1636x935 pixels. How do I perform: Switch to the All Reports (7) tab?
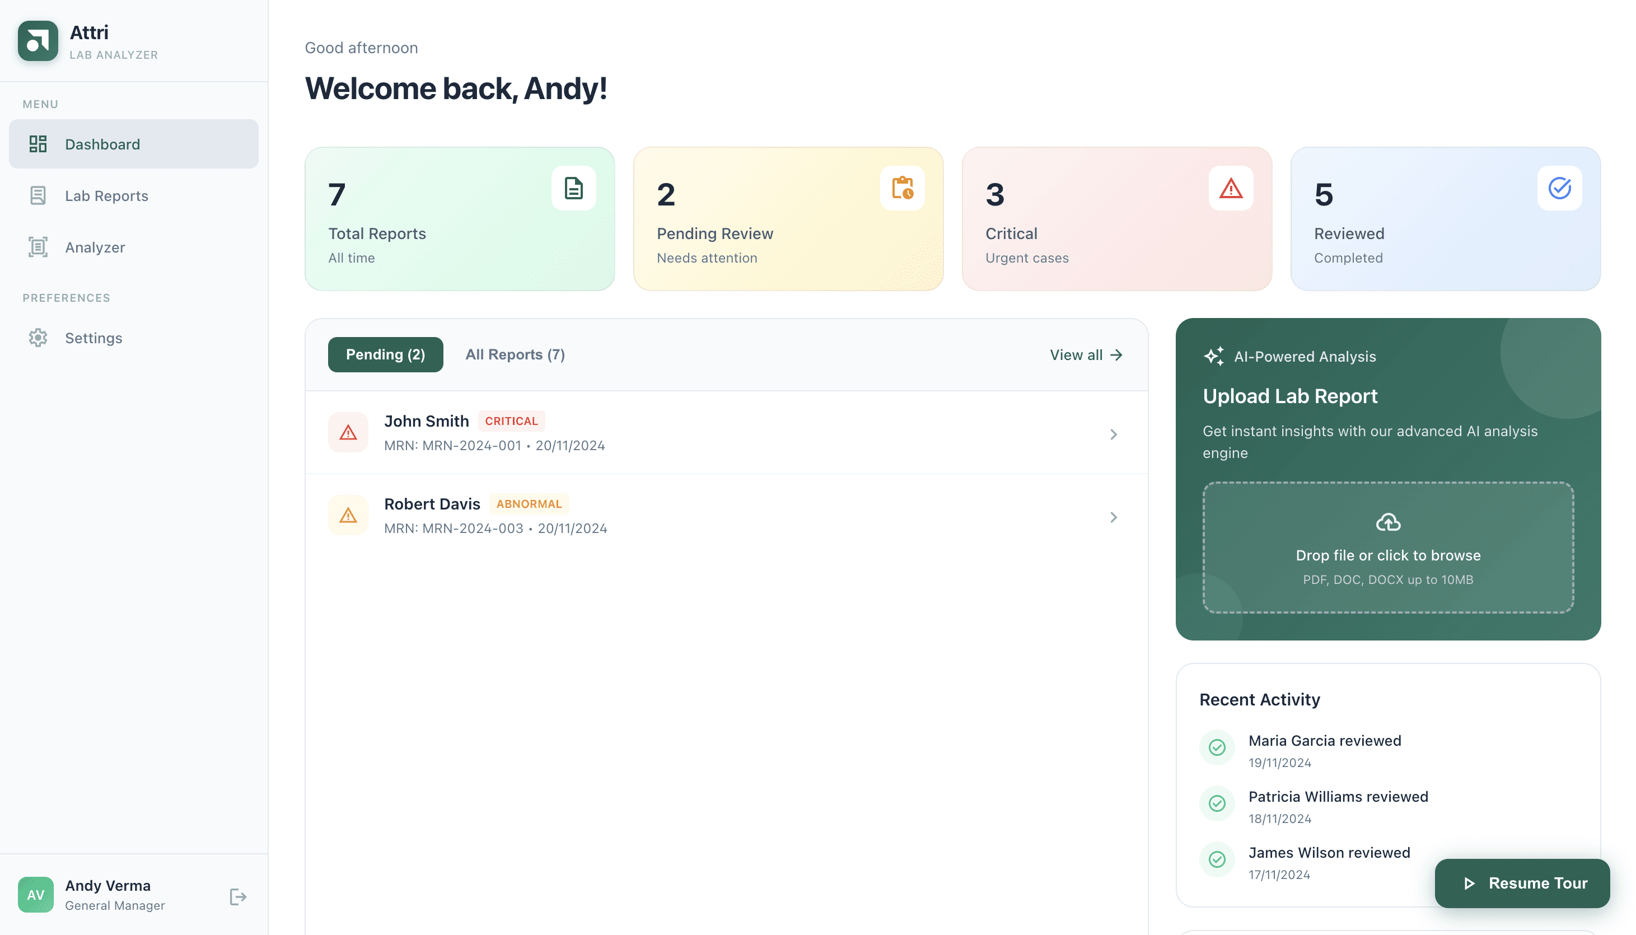(515, 354)
